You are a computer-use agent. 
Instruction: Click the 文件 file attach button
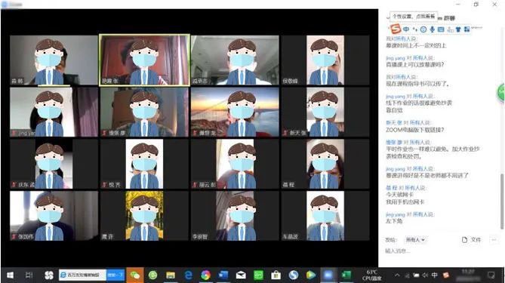(472, 239)
